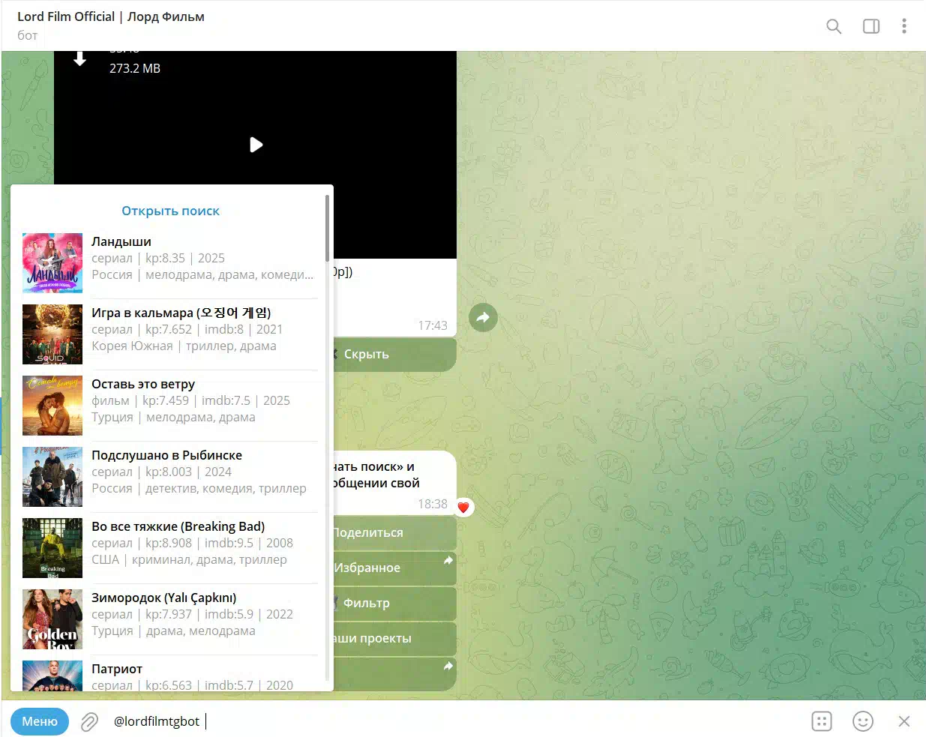Click the Избранное bot button
The image size is (926, 737).
point(395,568)
